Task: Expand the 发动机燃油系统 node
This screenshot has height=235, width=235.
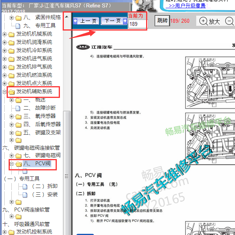Action: 4,75
